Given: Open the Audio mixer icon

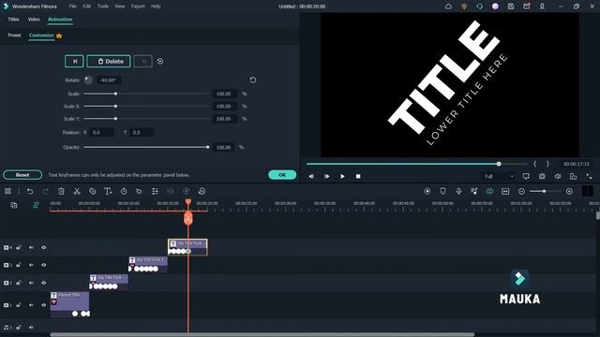Looking at the screenshot, I should [474, 191].
